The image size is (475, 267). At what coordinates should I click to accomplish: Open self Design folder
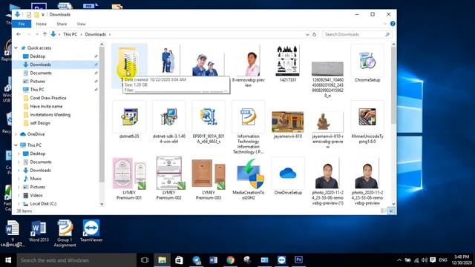[40, 123]
